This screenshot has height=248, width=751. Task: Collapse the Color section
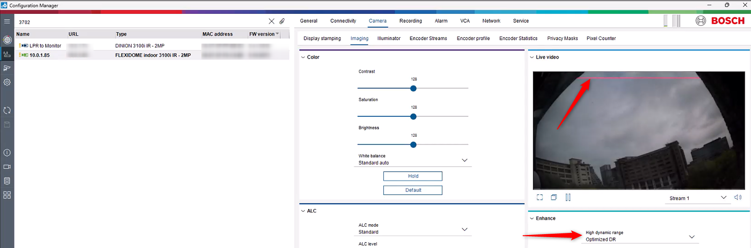pos(303,57)
